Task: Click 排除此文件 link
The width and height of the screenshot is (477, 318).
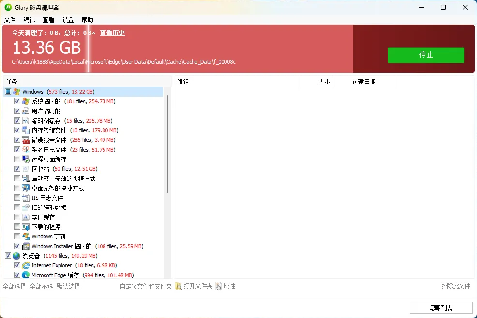Action: pos(456,286)
